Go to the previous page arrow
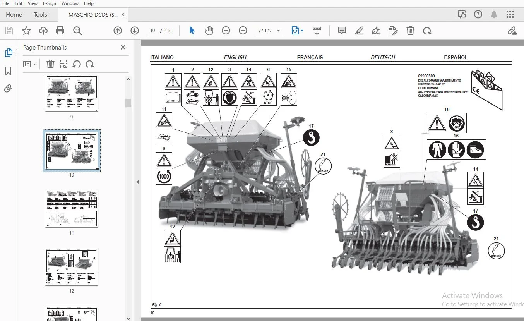The height and width of the screenshot is (321, 524). click(x=118, y=31)
